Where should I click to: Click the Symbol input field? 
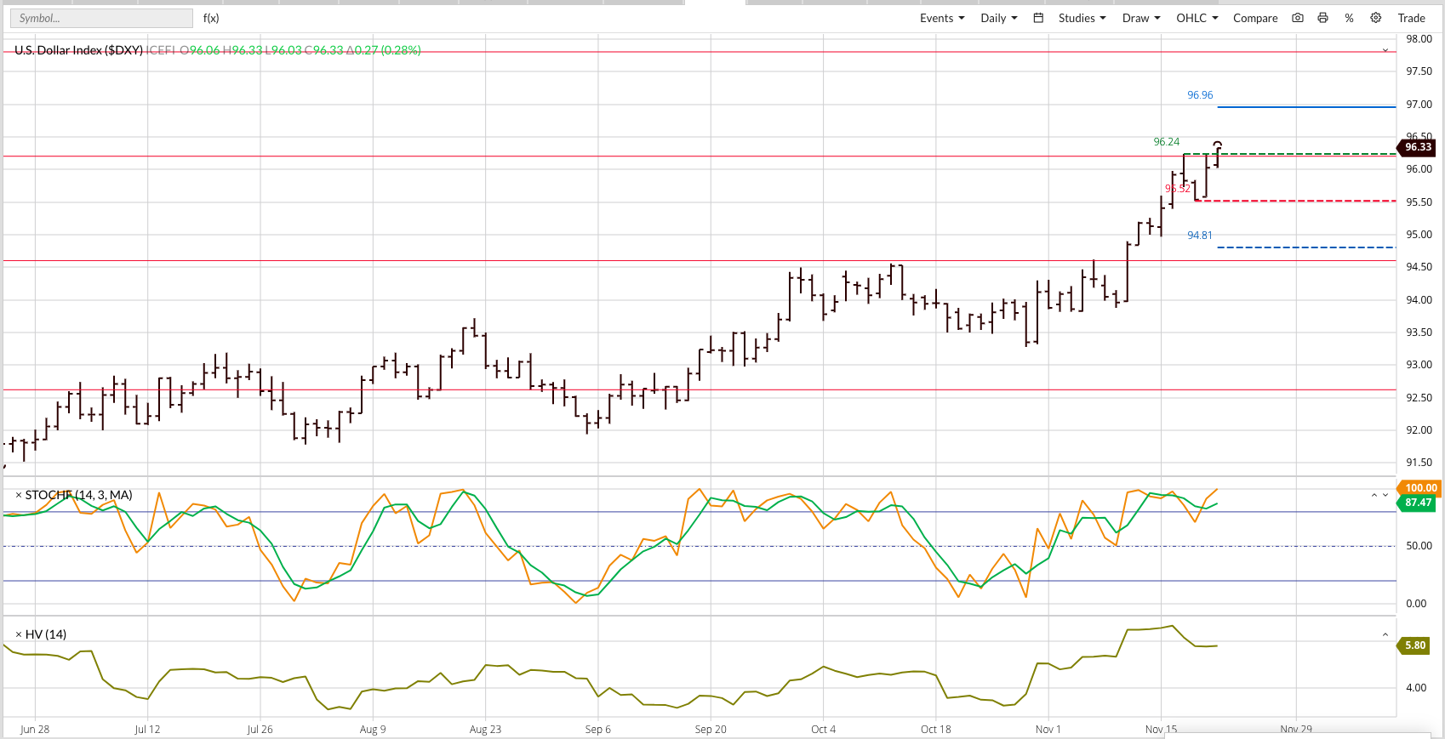(x=101, y=18)
